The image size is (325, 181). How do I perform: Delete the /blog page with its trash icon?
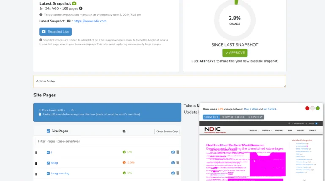click(178, 162)
